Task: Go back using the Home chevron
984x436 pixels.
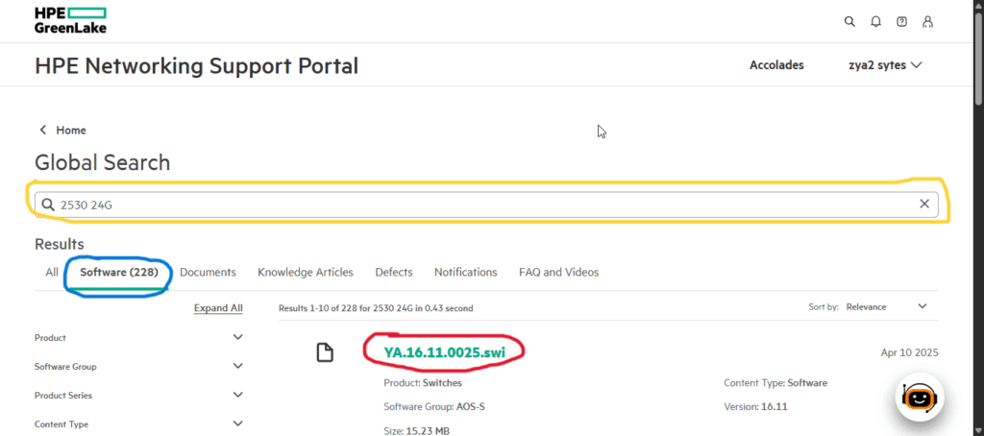Action: click(43, 130)
